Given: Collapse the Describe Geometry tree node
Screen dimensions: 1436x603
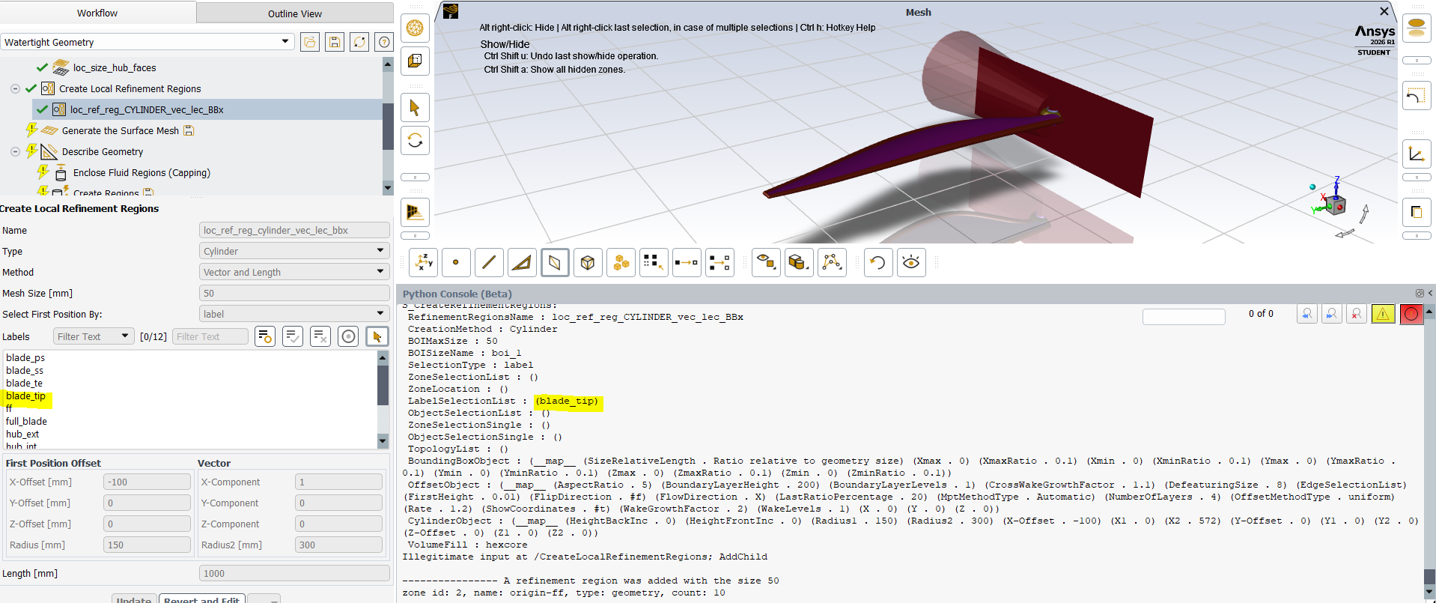Looking at the screenshot, I should coord(15,151).
